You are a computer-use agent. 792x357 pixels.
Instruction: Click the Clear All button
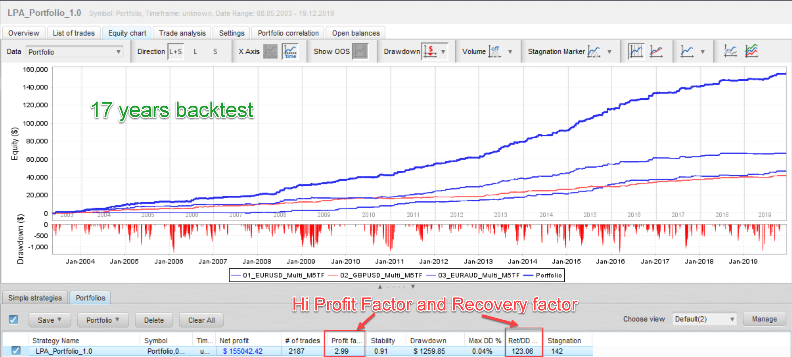pyautogui.click(x=201, y=320)
